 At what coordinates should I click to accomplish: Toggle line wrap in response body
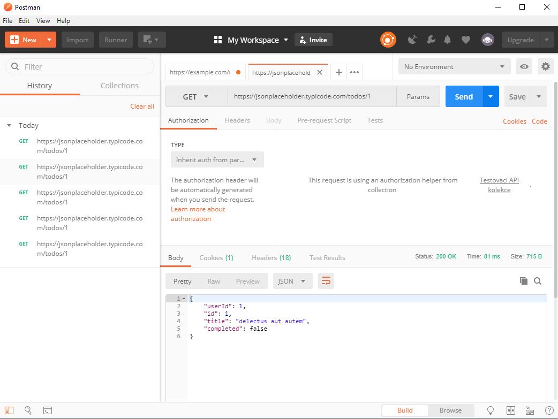(x=326, y=281)
